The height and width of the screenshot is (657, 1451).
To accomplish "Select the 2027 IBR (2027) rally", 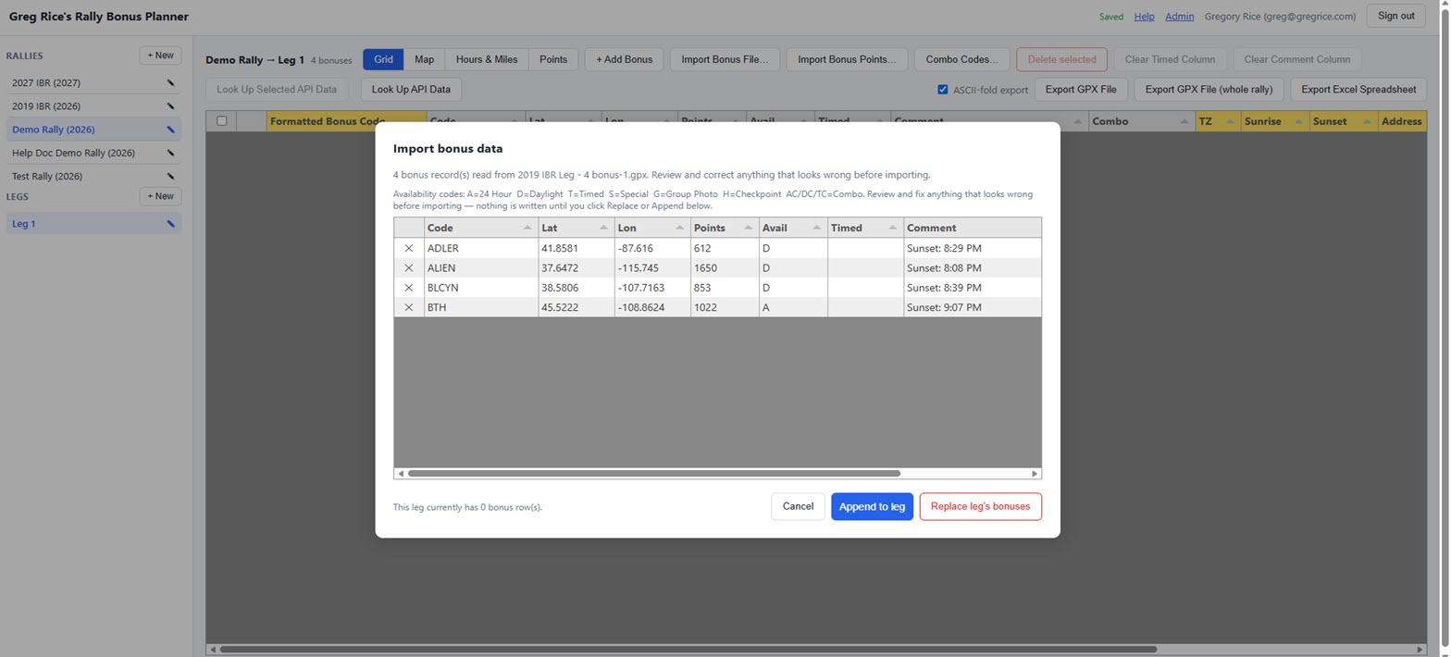I will pos(93,83).
